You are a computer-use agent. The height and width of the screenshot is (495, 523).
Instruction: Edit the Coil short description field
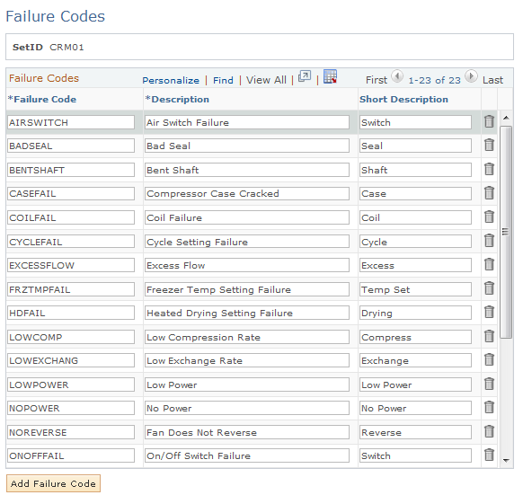(415, 217)
